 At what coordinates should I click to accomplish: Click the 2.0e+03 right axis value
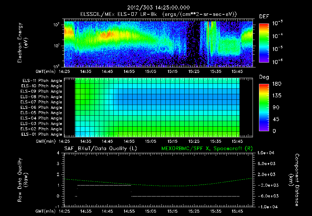(267, 175)
